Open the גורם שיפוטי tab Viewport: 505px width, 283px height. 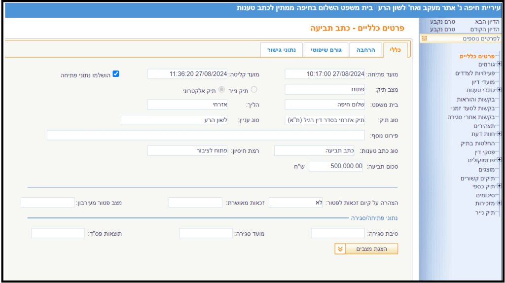click(326, 50)
